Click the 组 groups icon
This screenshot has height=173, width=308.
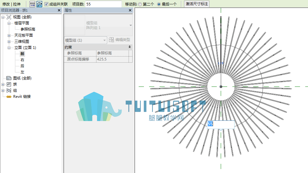point(9,90)
